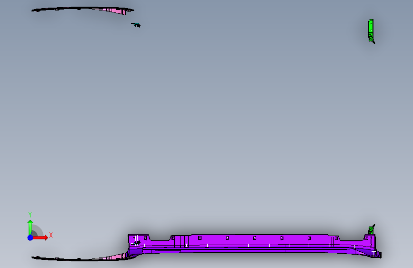Select the upper pink curved trim strip
The image size is (413, 268).
click(82, 10)
